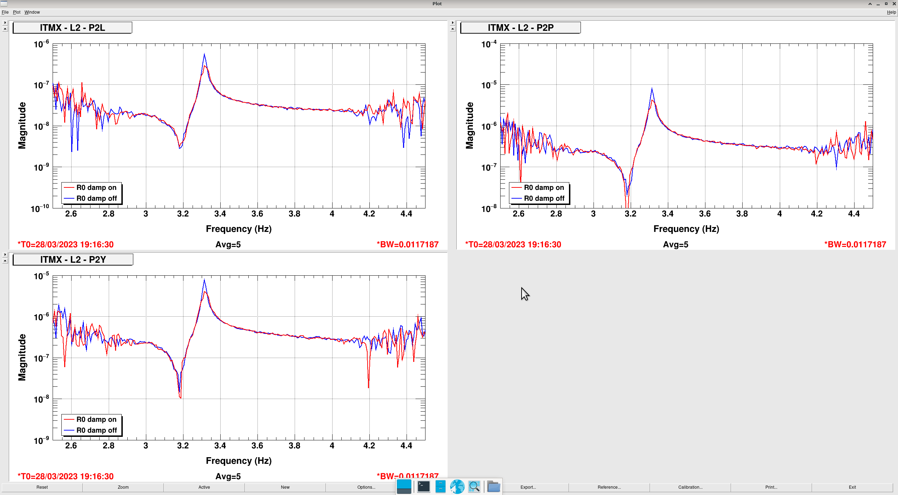
Task: Expand right arrow beside P2P plot pad
Action: coord(453,22)
